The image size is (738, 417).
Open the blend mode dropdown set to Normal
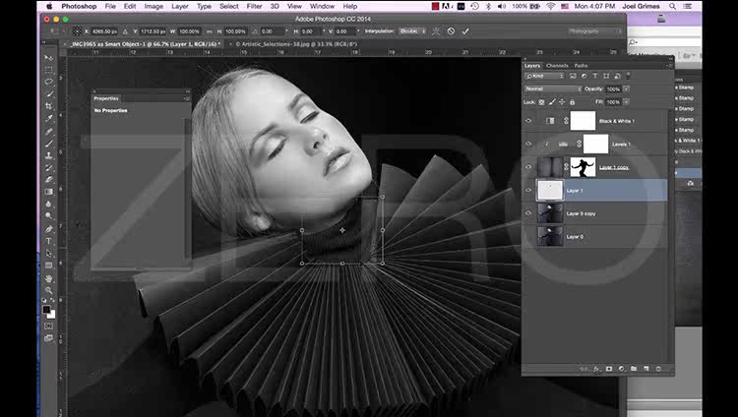coord(551,89)
